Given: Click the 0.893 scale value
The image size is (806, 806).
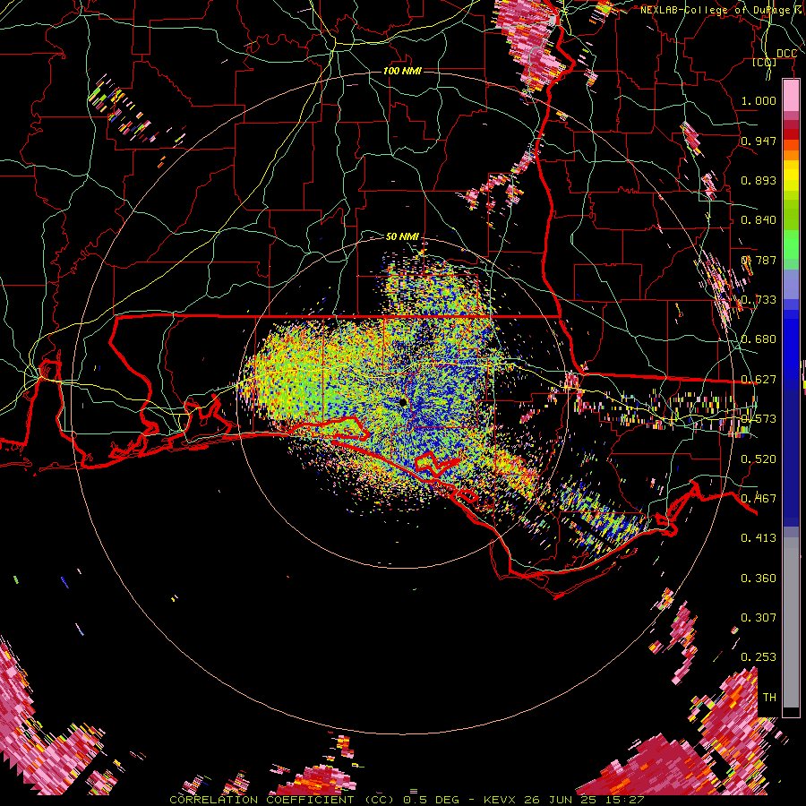Looking at the screenshot, I should click(x=759, y=180).
